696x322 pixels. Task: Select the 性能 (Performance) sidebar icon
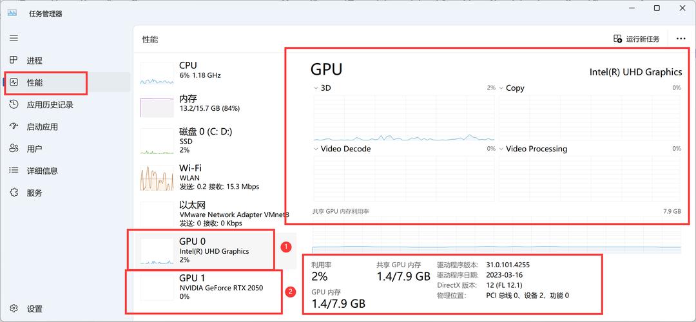(x=14, y=82)
